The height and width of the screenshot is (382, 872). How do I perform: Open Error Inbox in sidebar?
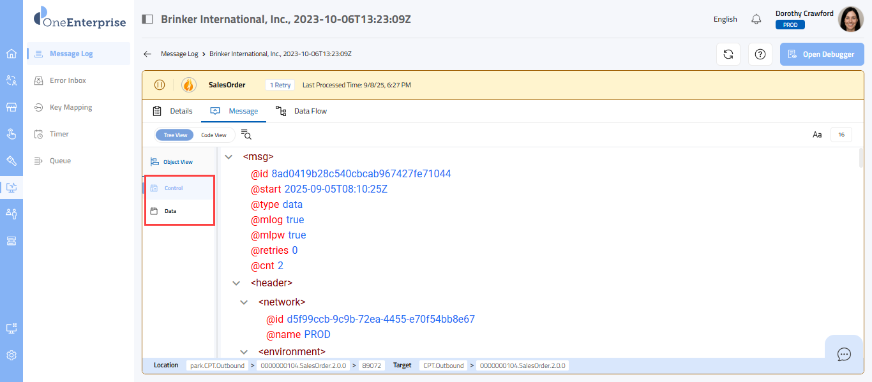coord(68,80)
